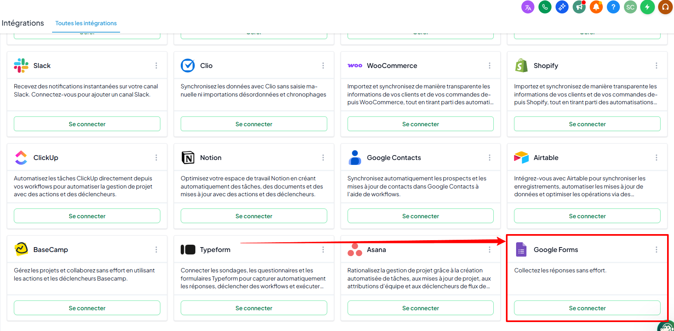Click the green phone call icon
Screen dimensions: 674x331
pyautogui.click(x=545, y=7)
